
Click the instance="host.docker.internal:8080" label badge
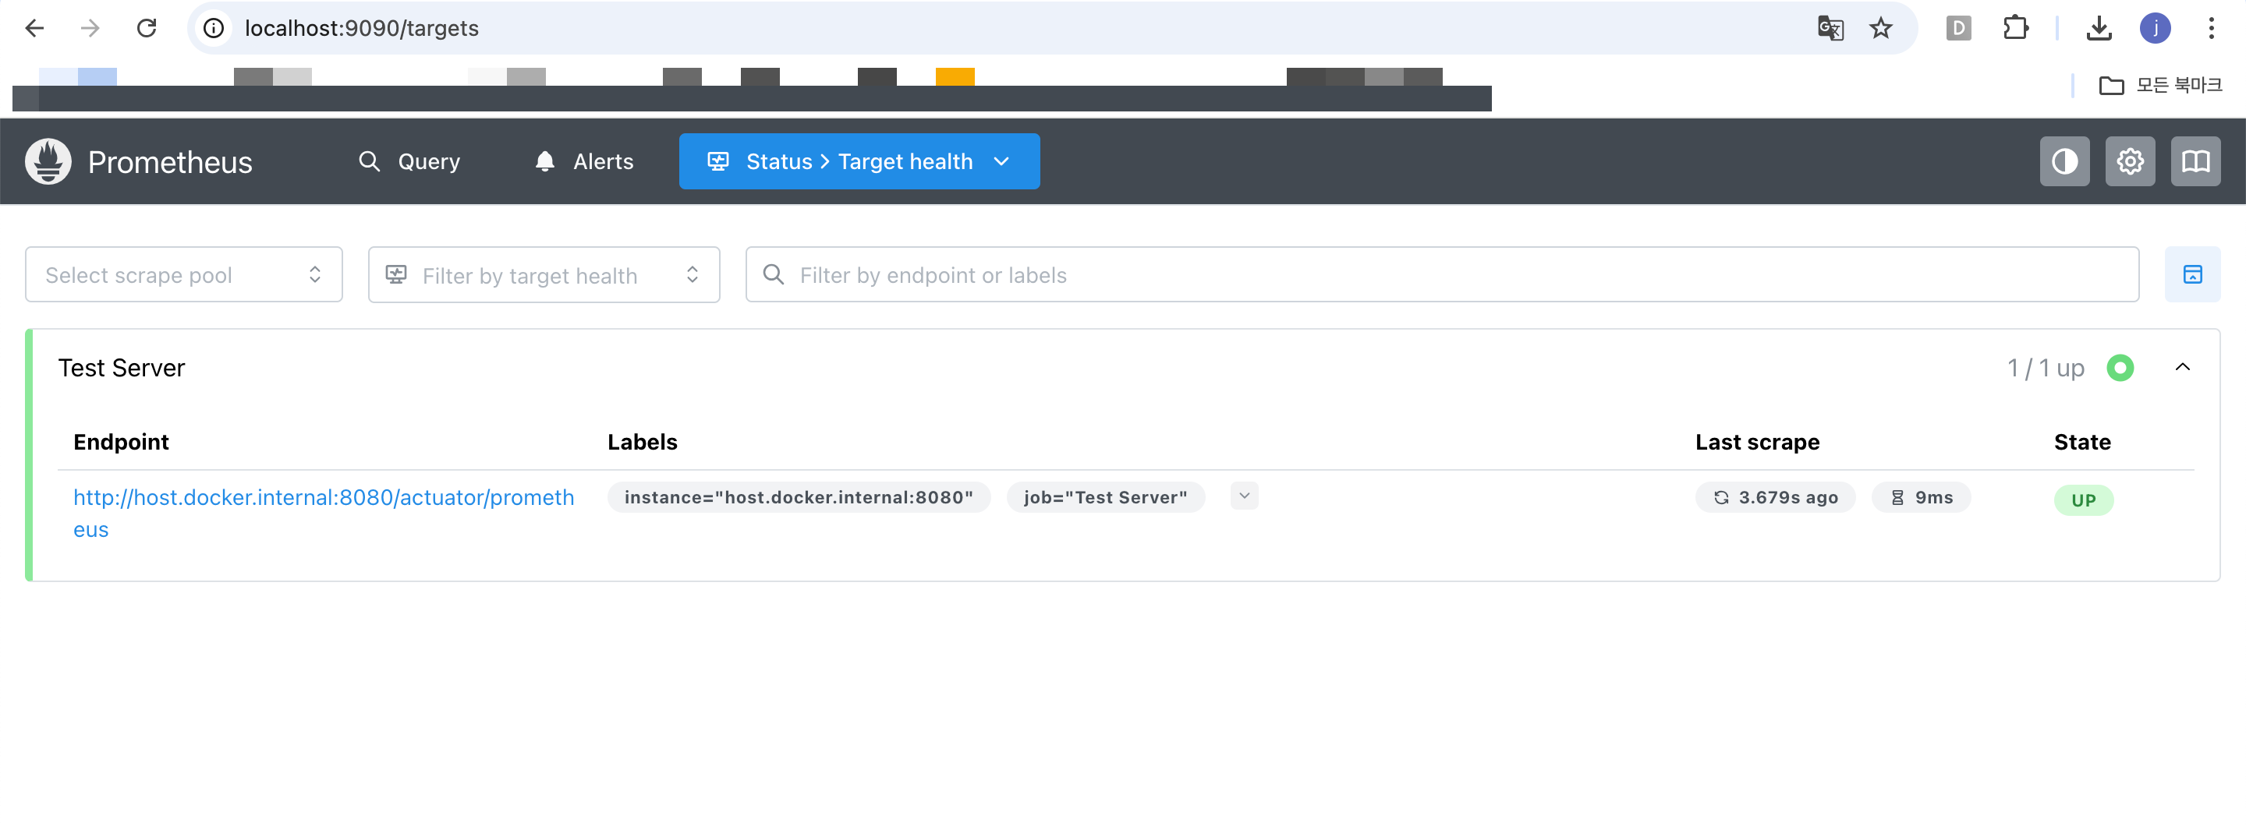(x=798, y=497)
